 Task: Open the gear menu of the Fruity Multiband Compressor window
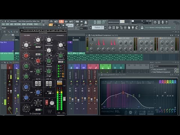click(x=89, y=35)
